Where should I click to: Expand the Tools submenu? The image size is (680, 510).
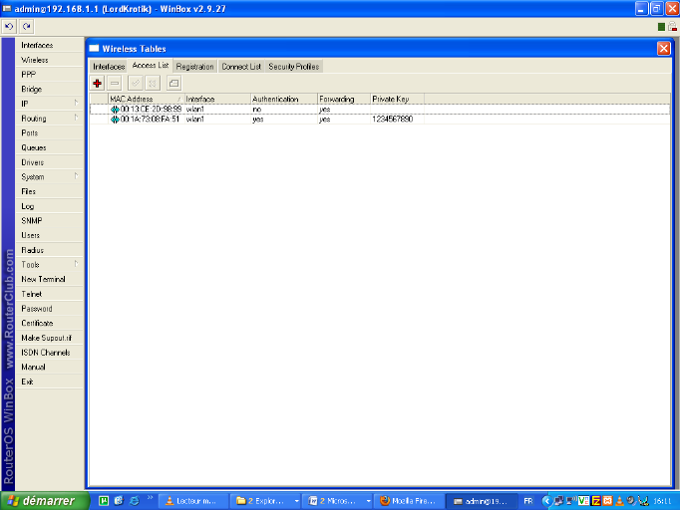[x=50, y=264]
